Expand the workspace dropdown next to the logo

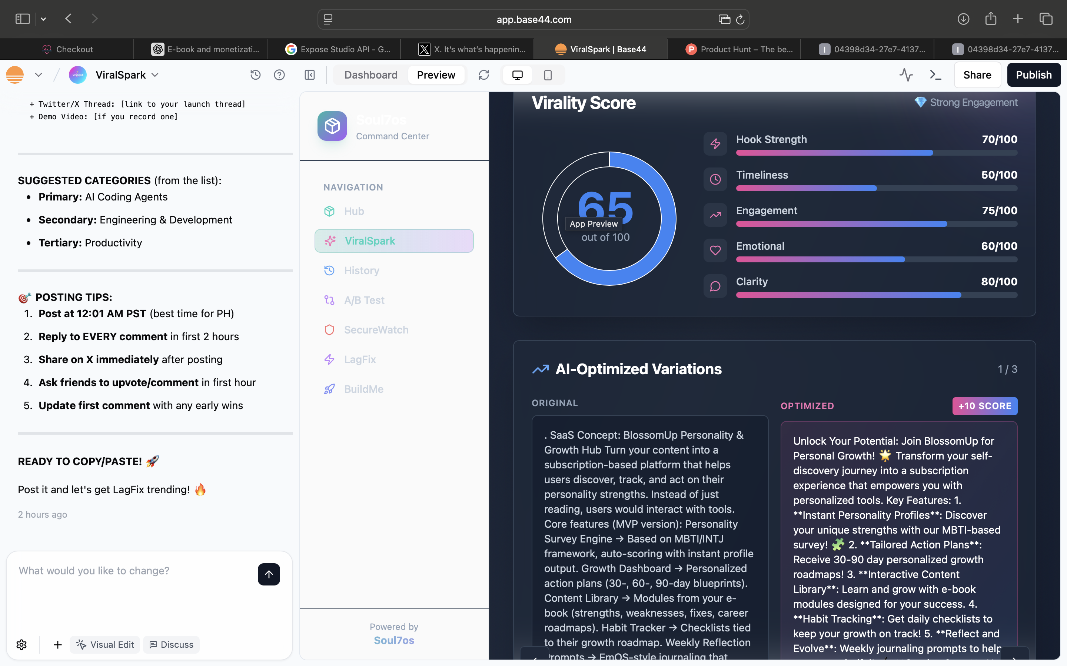(39, 74)
